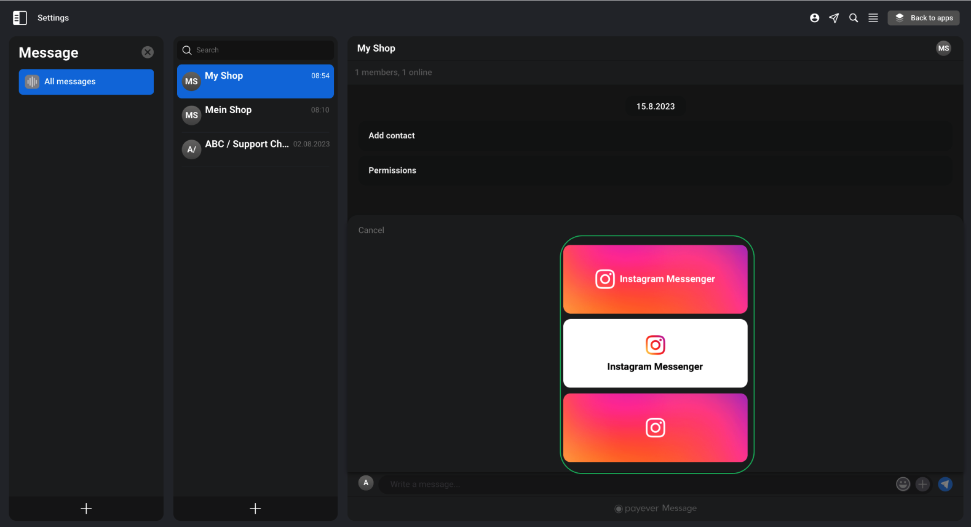Click the 02.08.2023 date on ABC Support

click(x=311, y=144)
